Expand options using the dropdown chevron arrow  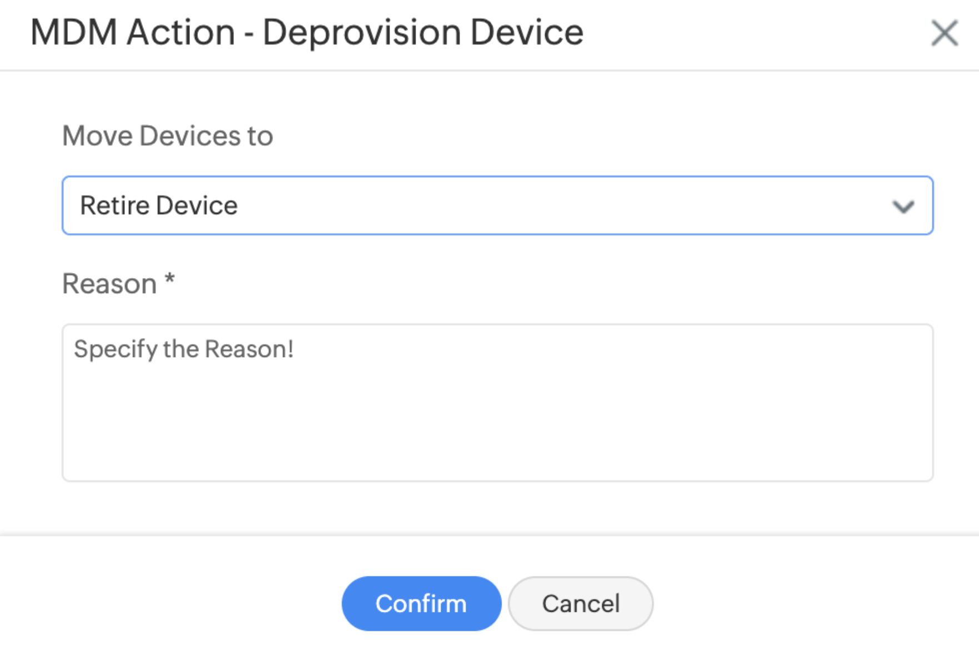(903, 207)
